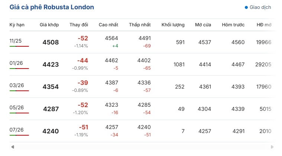The height and width of the screenshot is (156, 282).
Task: Click the Thay đổi column header
Action: [x=79, y=25]
